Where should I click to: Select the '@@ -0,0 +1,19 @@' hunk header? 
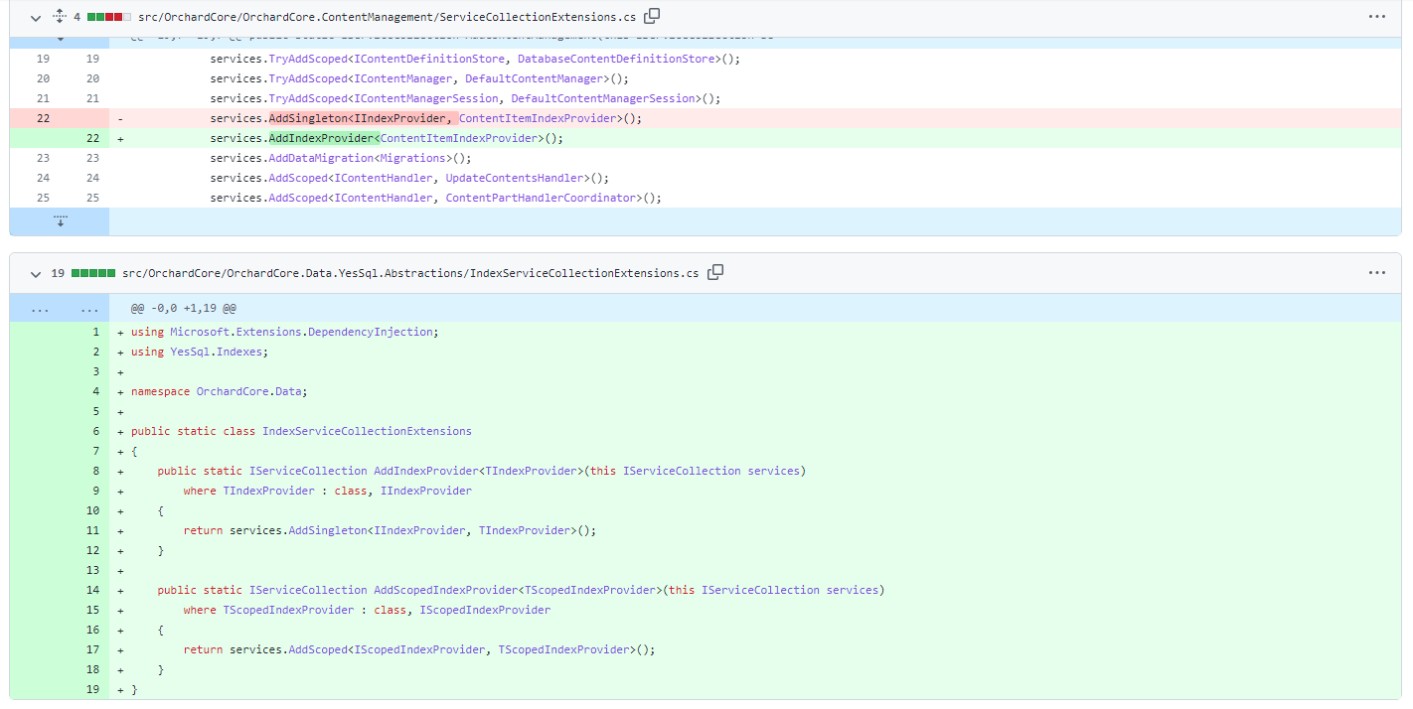pyautogui.click(x=184, y=309)
